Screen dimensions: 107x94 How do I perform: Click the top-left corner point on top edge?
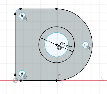pos(21,9)
